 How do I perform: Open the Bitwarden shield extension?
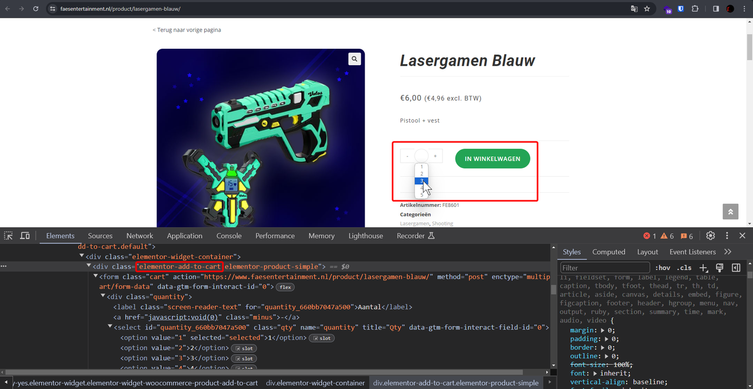[681, 9]
